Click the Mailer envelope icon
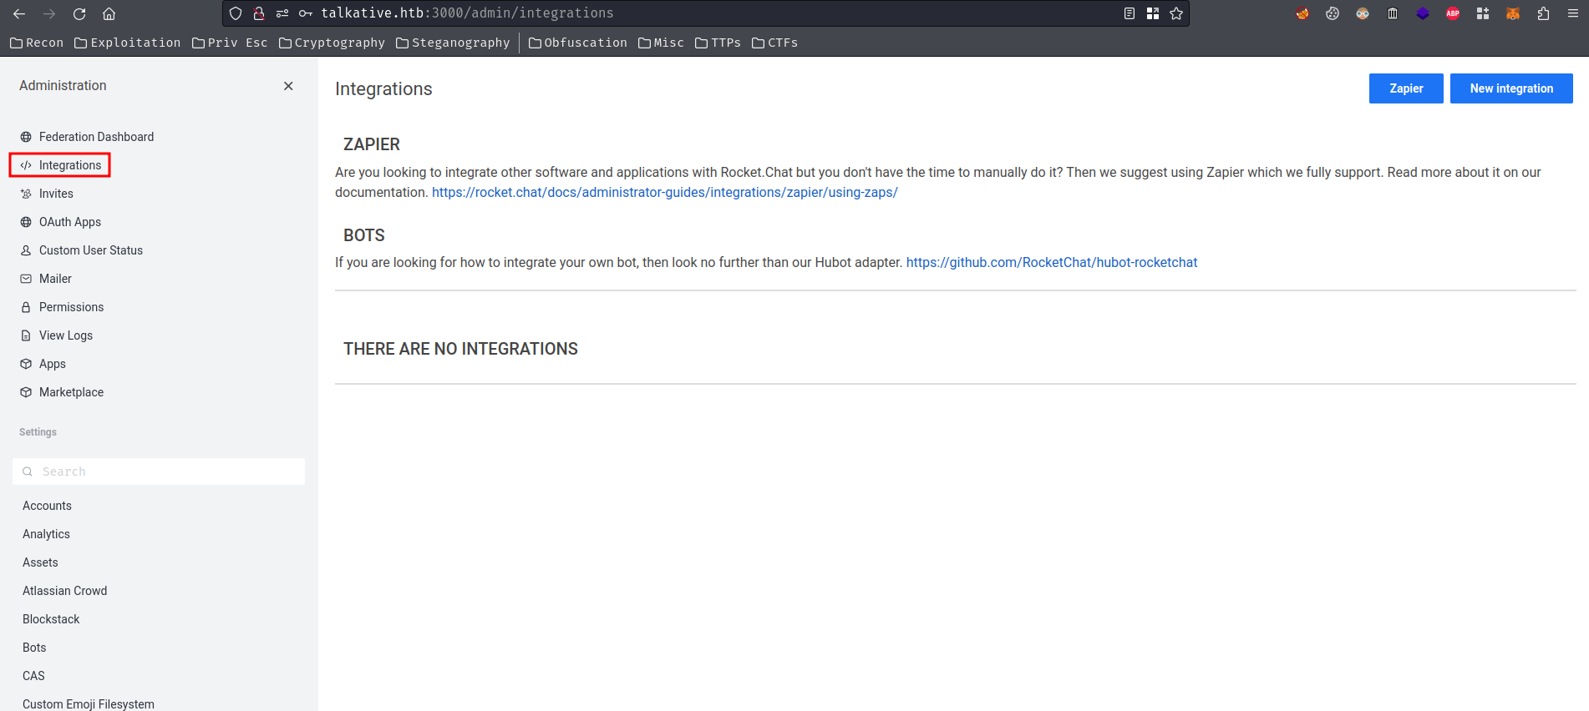 click(x=26, y=279)
